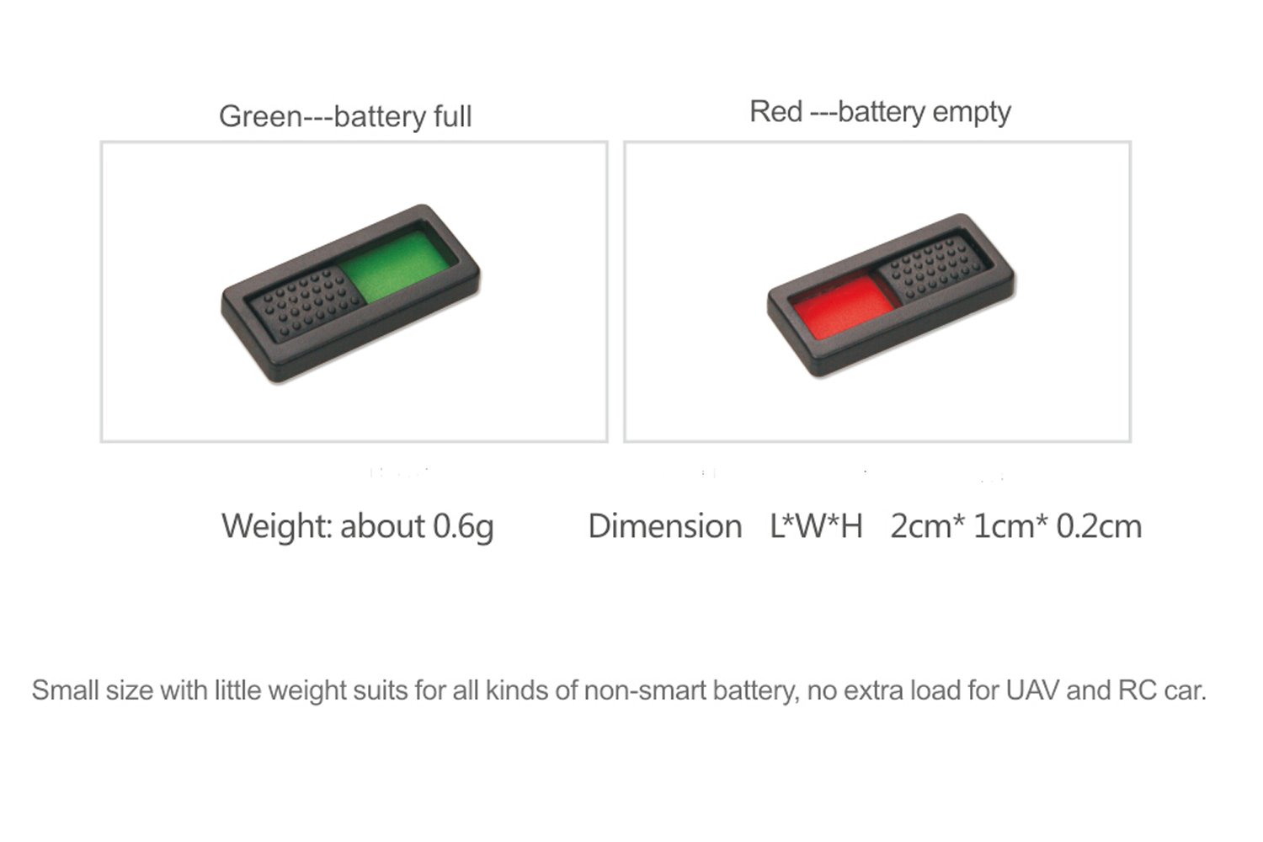Click the 'Weight: about 0.6g' text
The width and height of the screenshot is (1263, 842).
pyautogui.click(x=358, y=526)
